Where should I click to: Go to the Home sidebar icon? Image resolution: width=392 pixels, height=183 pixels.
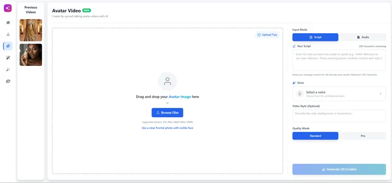[8, 22]
